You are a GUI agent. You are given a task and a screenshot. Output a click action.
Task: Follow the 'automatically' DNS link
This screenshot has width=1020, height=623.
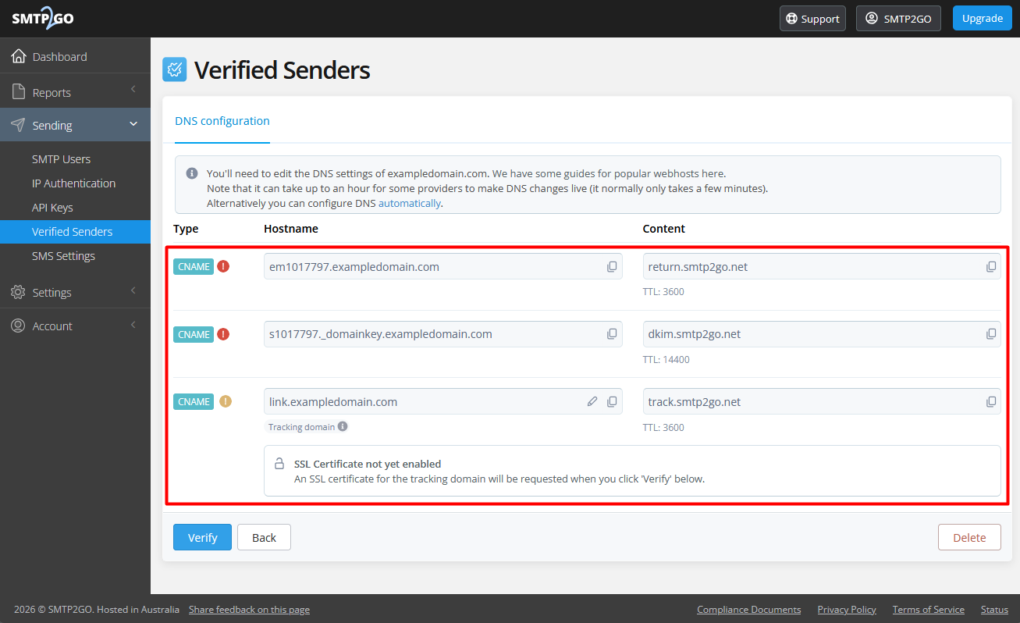click(x=410, y=203)
